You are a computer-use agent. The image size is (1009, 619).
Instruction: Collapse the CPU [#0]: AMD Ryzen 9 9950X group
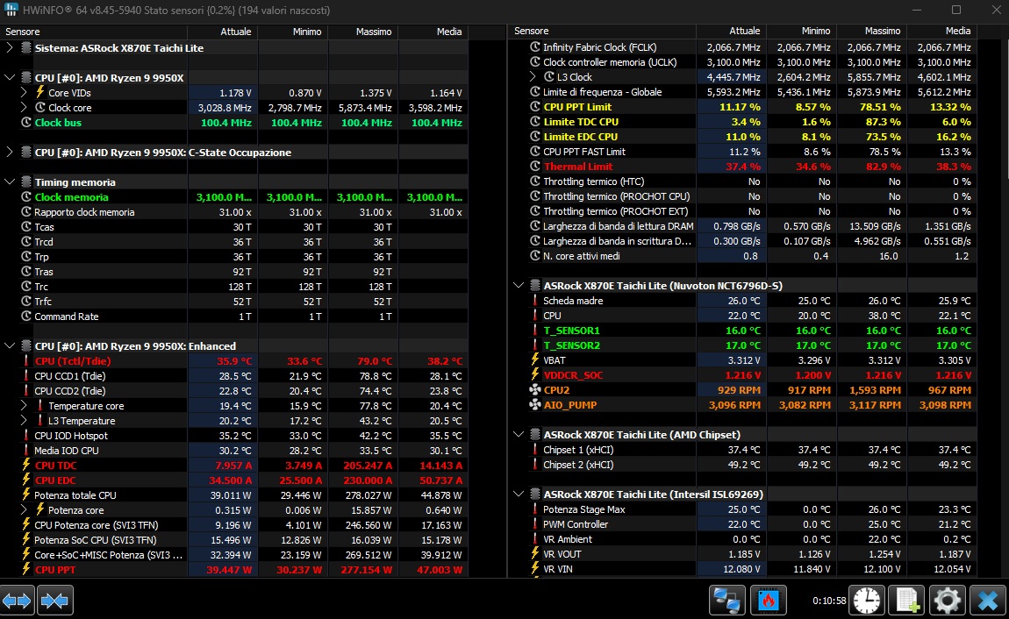click(x=9, y=77)
